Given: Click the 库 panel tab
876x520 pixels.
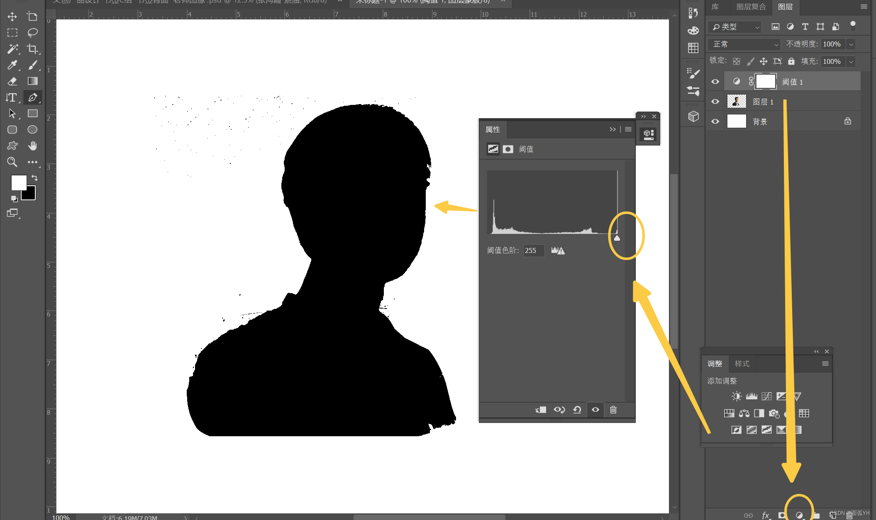Looking at the screenshot, I should 715,7.
